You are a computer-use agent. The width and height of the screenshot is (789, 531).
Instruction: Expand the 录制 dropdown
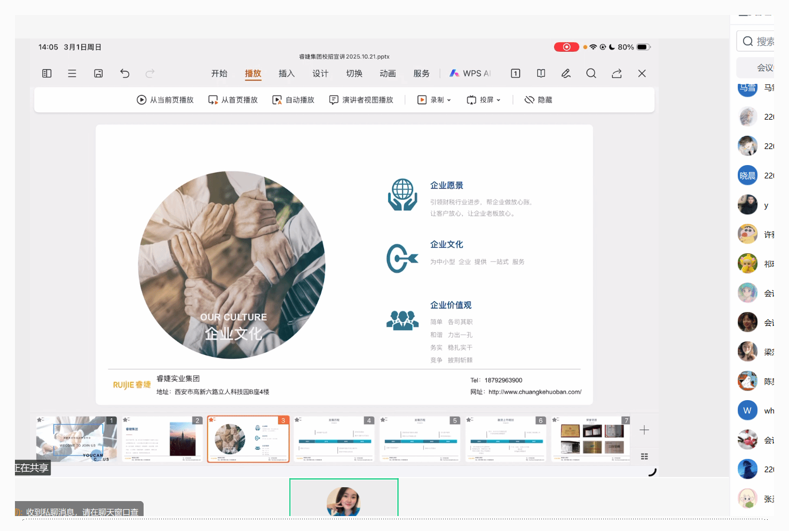[x=434, y=100]
